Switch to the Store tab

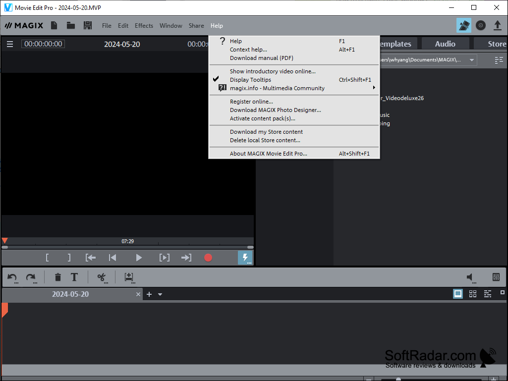(491, 44)
